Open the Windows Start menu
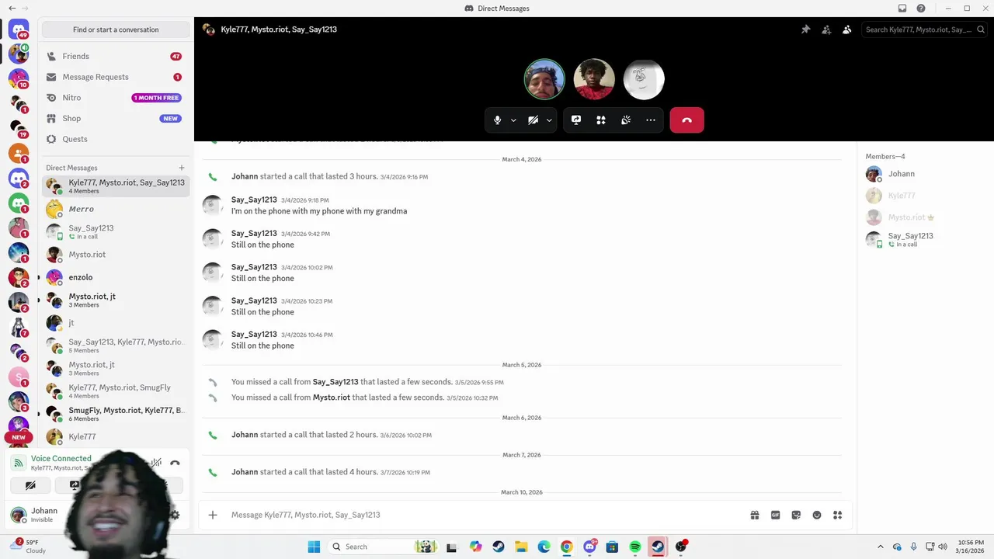 click(314, 547)
